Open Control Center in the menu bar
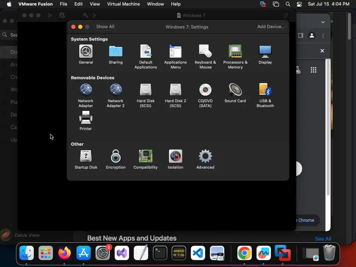Image resolution: width=356 pixels, height=267 pixels. [299, 4]
